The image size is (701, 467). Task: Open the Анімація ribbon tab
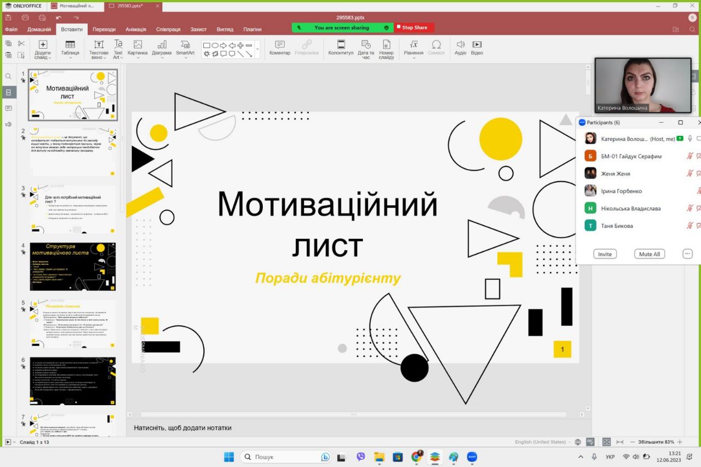pyautogui.click(x=136, y=29)
